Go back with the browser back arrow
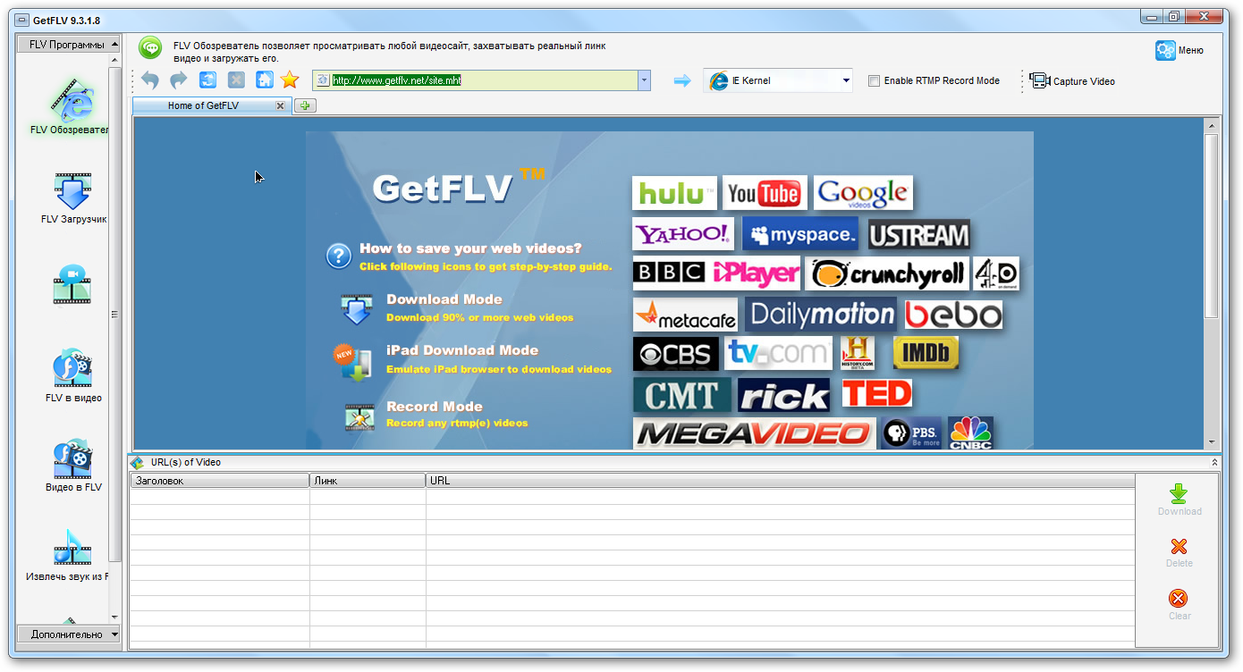 tap(150, 80)
